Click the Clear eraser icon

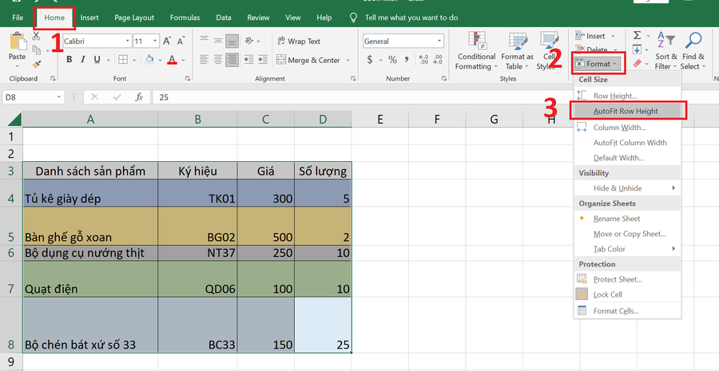tap(638, 63)
